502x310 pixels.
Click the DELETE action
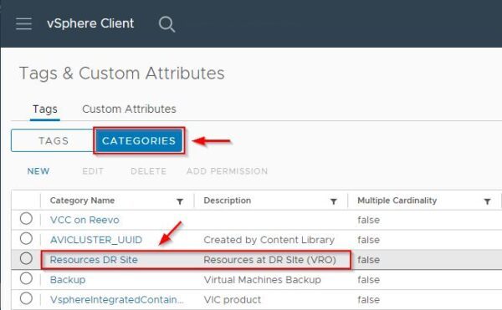(x=149, y=171)
